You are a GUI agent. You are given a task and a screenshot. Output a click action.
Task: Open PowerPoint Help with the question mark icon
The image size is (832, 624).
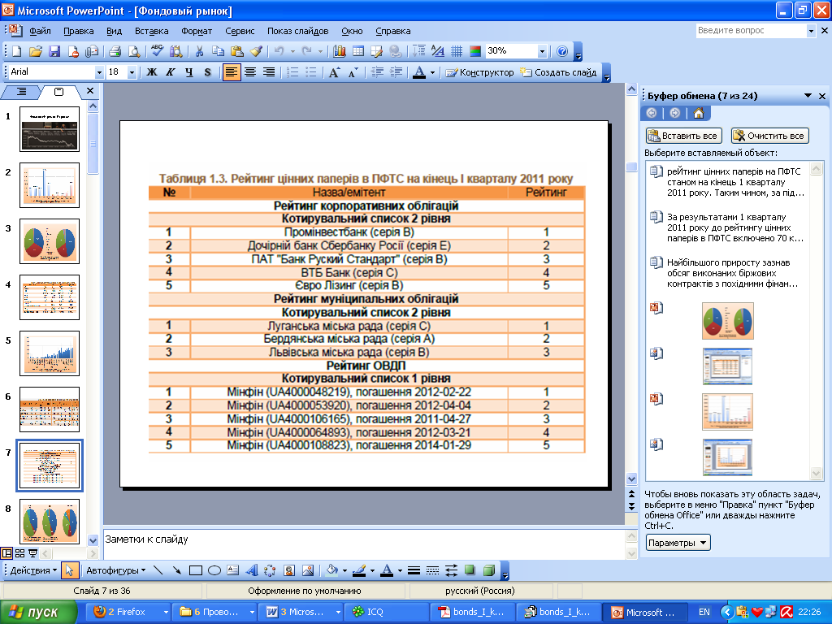point(562,51)
